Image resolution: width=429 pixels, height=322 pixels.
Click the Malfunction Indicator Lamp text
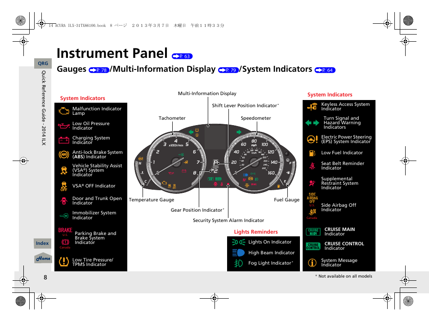pos(97,111)
